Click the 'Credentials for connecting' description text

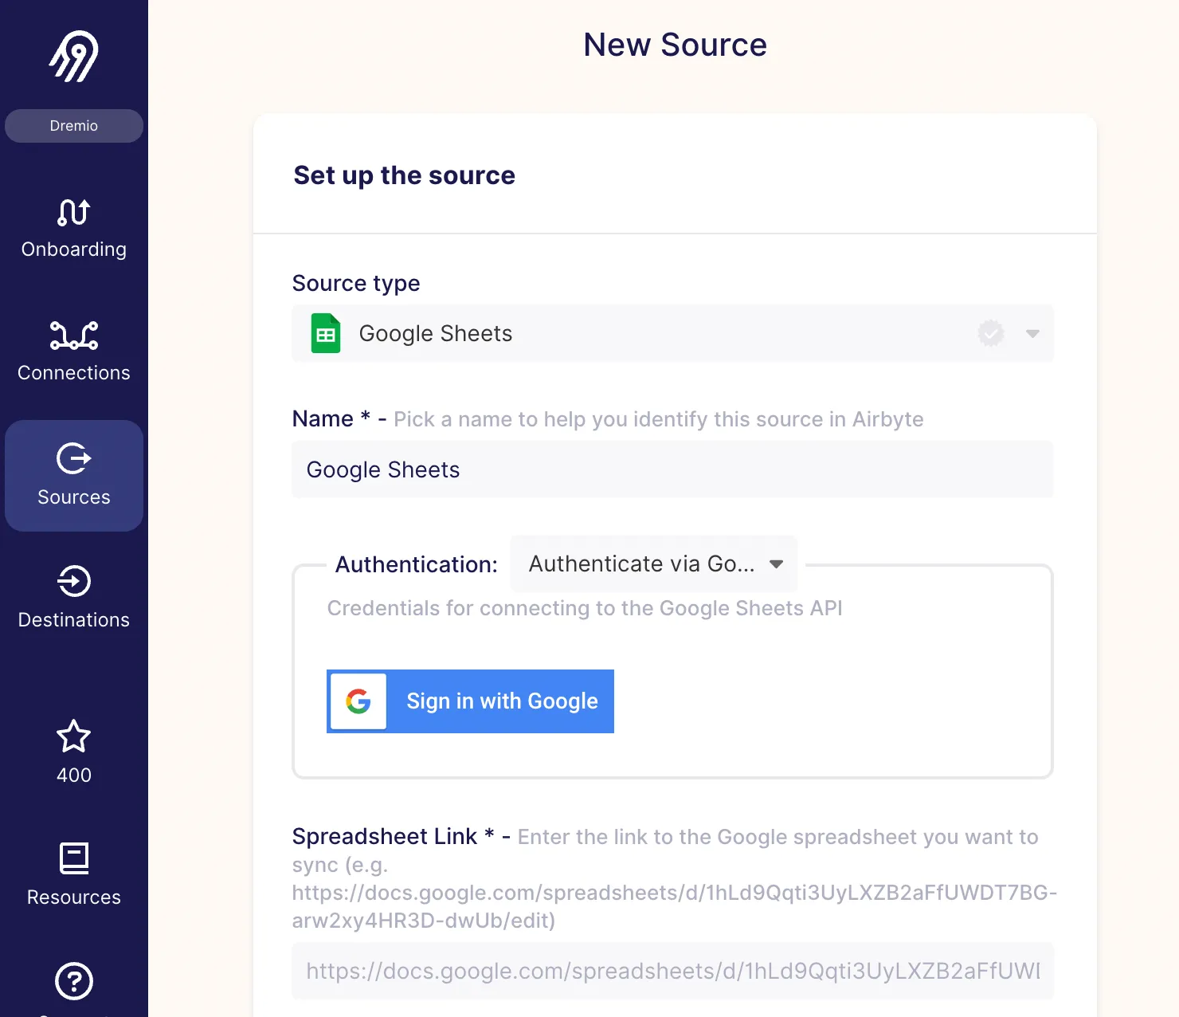585,608
